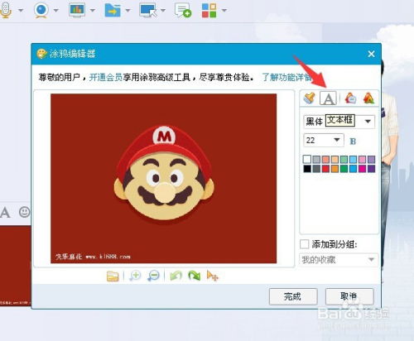414x341 pixels.
Task: Select the speech bubble tool in doodle editor
Action: click(x=350, y=98)
